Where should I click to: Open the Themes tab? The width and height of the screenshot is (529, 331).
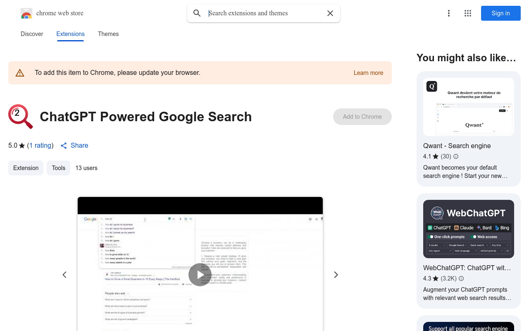pos(108,34)
